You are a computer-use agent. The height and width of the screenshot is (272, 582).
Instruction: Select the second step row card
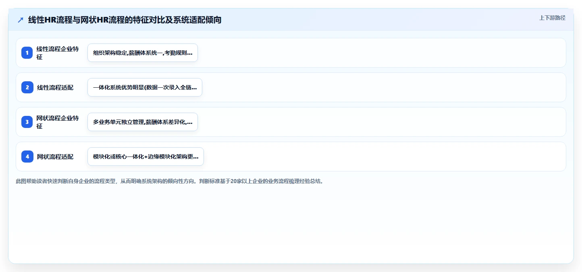click(291, 87)
